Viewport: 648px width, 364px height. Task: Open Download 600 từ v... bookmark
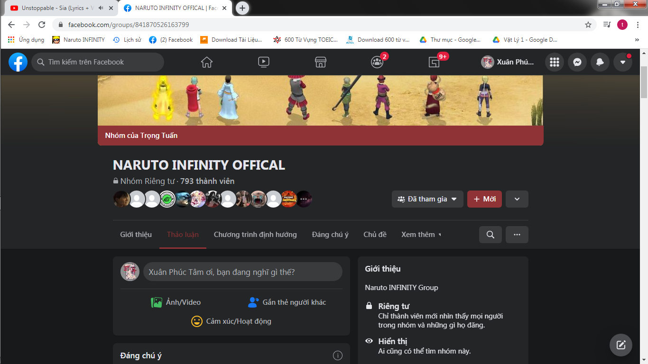coord(378,40)
